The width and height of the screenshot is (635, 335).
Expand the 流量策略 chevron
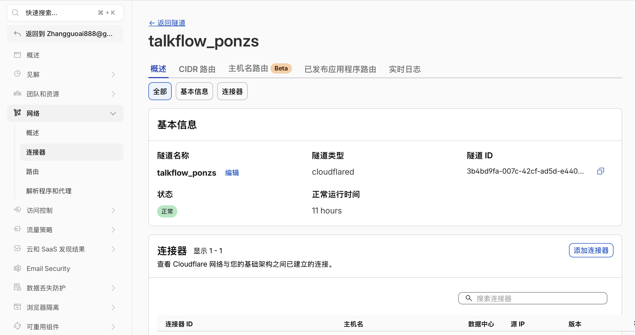(113, 230)
